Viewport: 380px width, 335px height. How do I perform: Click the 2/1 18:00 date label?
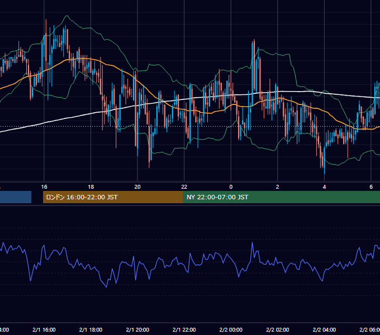coord(91,329)
